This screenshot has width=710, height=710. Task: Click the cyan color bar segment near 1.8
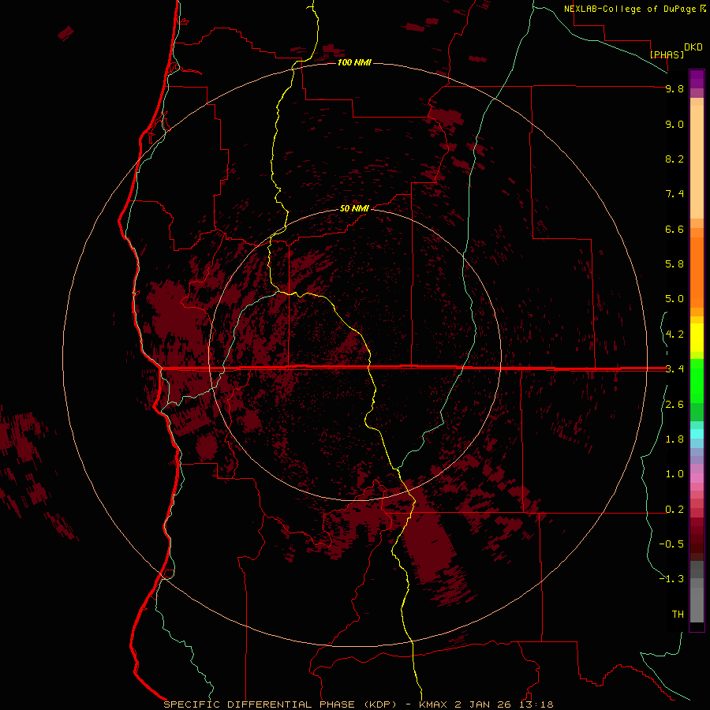click(x=697, y=434)
